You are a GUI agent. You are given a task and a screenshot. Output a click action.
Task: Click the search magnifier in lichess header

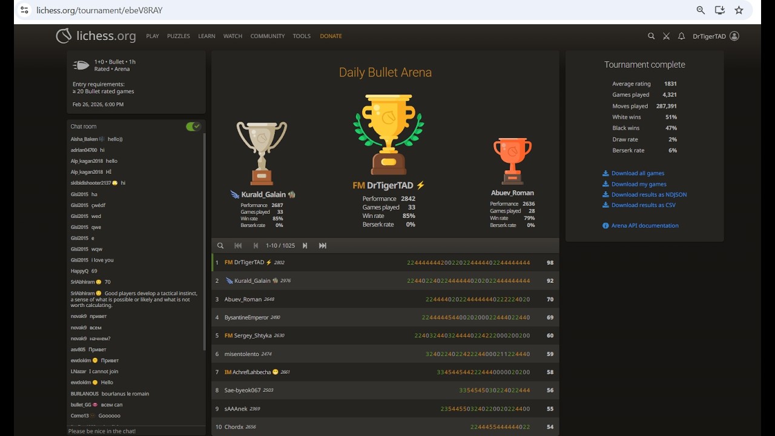(651, 36)
